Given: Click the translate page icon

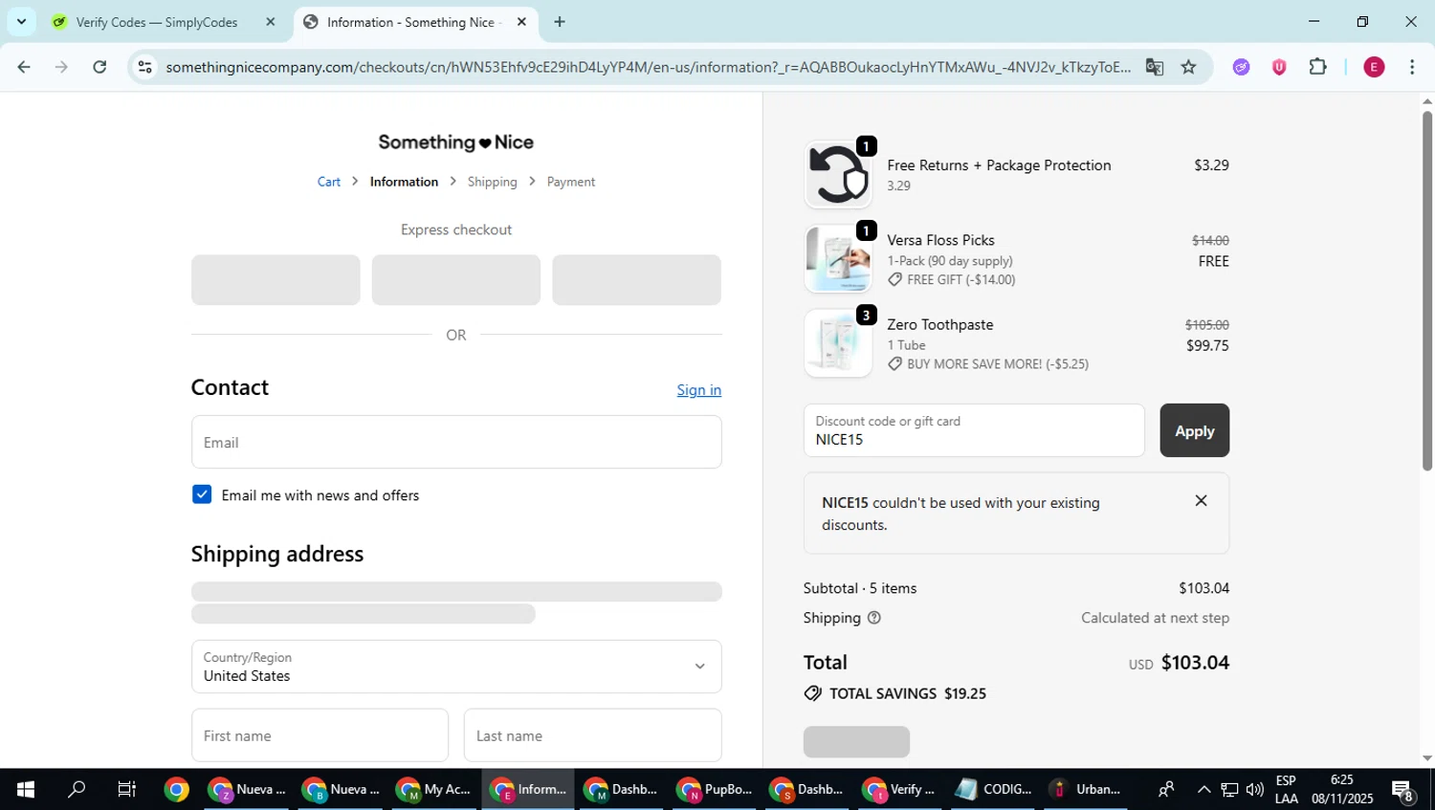Looking at the screenshot, I should coord(1155,67).
